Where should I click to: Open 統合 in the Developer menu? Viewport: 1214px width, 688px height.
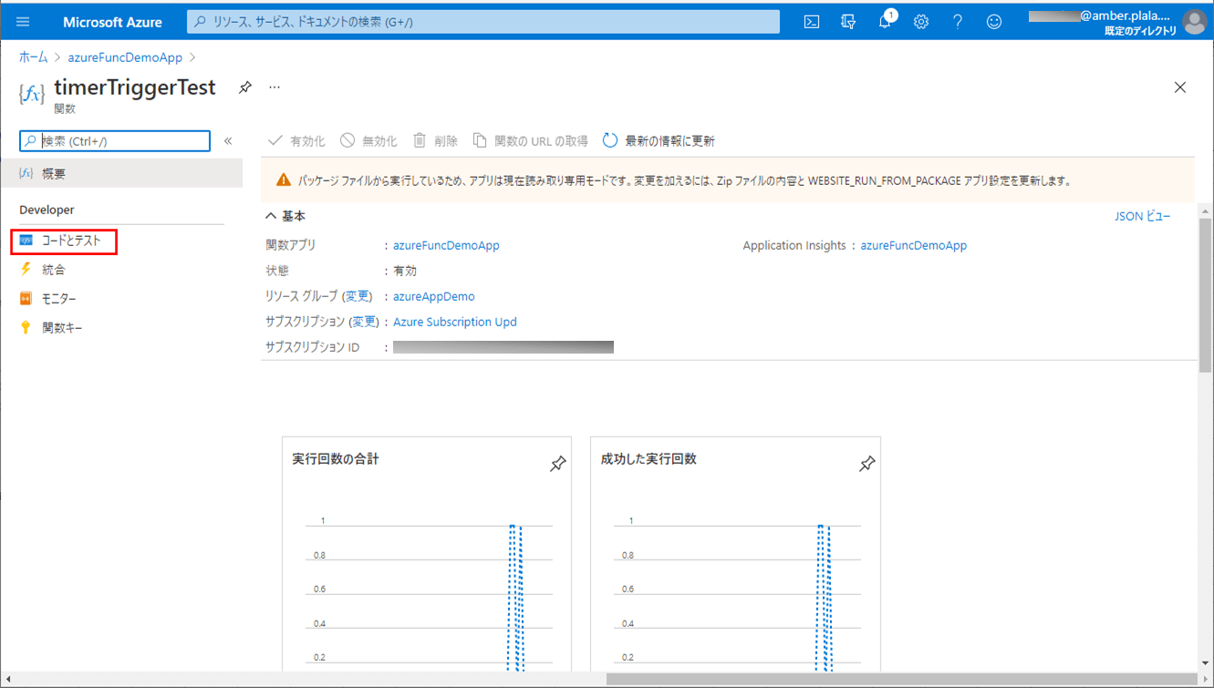(x=42, y=270)
